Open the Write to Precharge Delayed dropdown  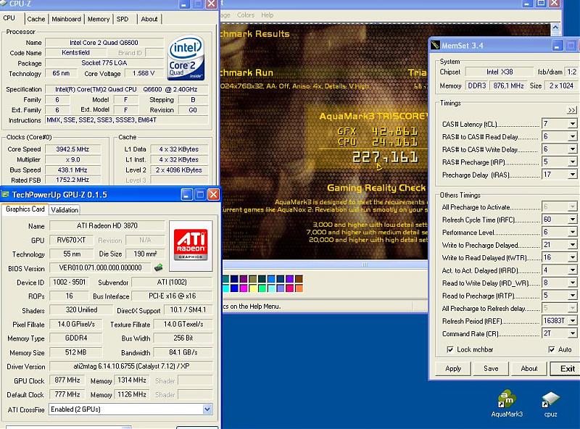click(x=572, y=244)
